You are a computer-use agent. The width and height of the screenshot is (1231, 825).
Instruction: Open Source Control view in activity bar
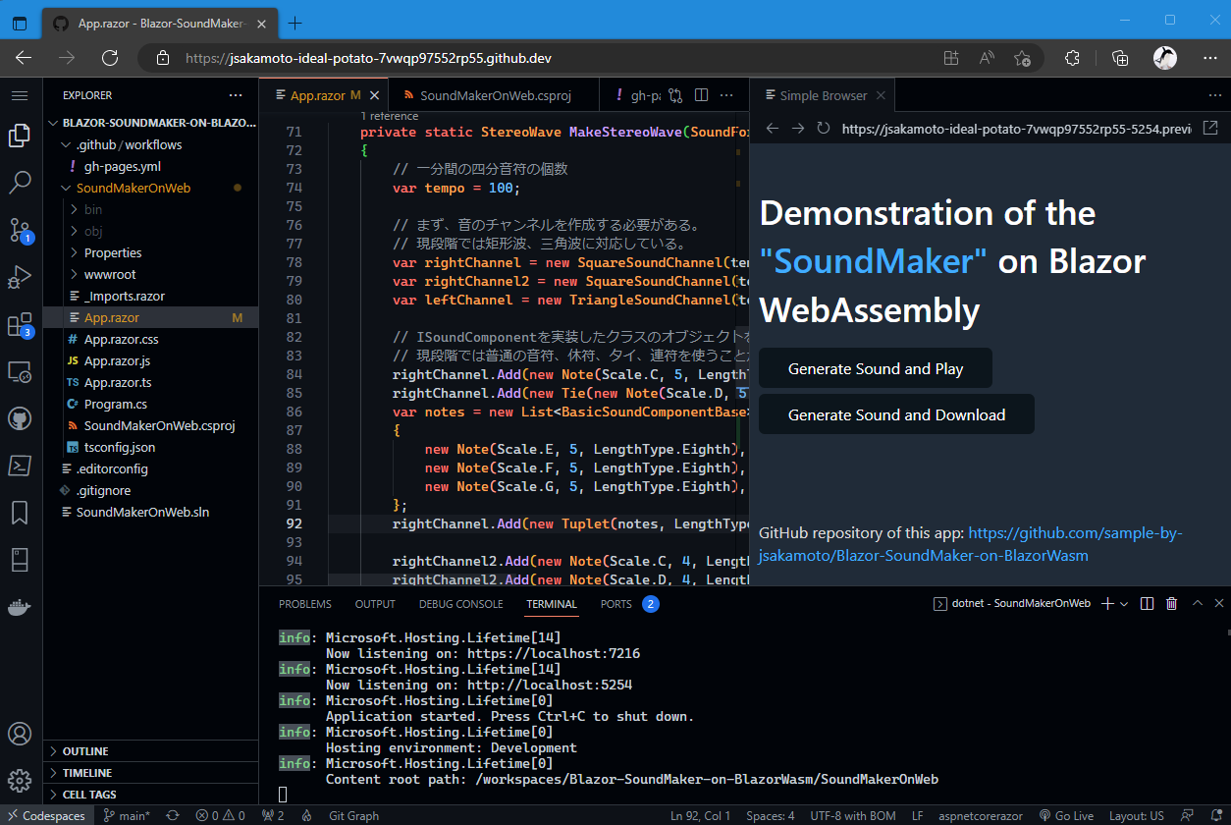point(20,231)
